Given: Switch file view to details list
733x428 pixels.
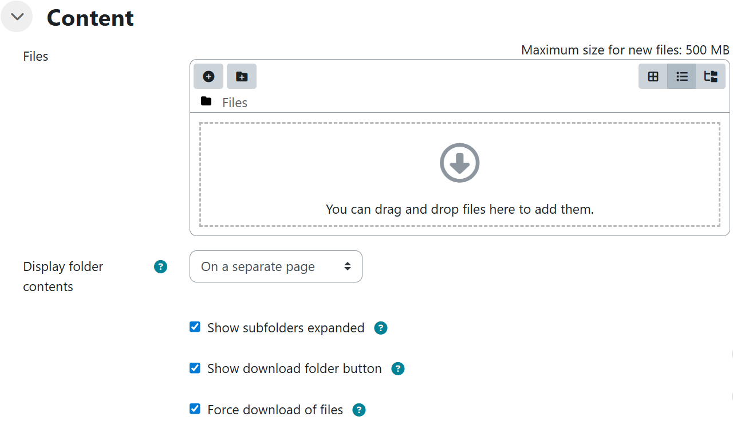Looking at the screenshot, I should click(x=681, y=76).
